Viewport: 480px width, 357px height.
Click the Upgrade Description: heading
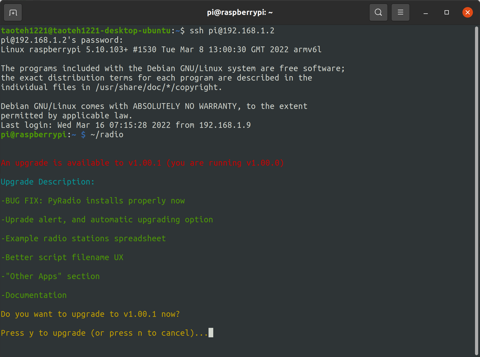[x=47, y=182]
